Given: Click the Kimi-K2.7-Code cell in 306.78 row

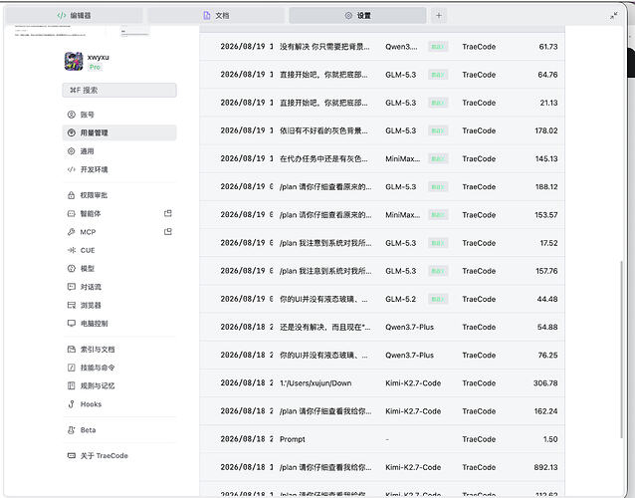Looking at the screenshot, I should point(413,382).
